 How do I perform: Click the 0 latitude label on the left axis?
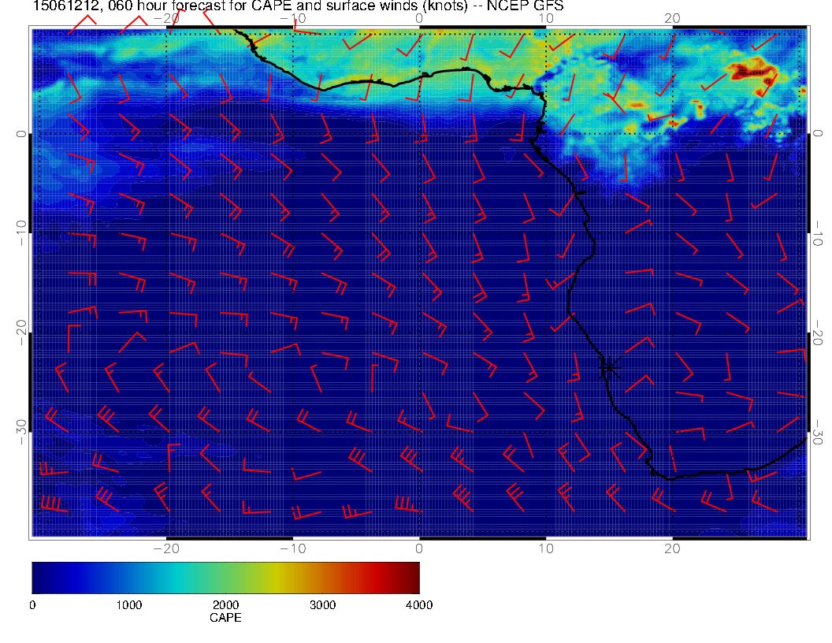pyautogui.click(x=21, y=134)
